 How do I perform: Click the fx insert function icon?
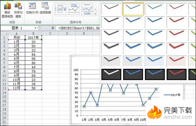point(53,28)
